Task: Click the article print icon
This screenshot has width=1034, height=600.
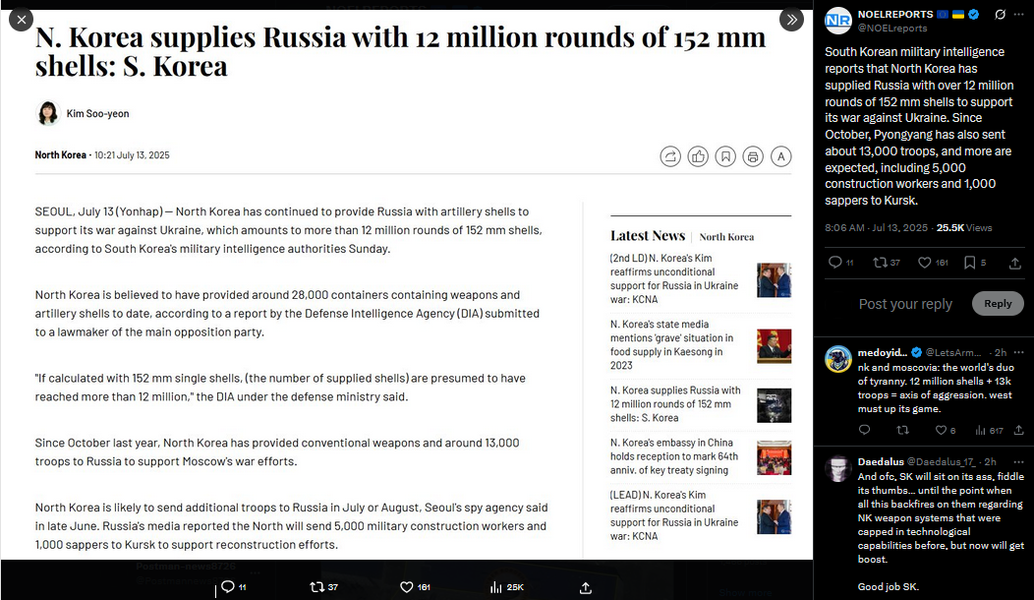Action: [x=753, y=156]
